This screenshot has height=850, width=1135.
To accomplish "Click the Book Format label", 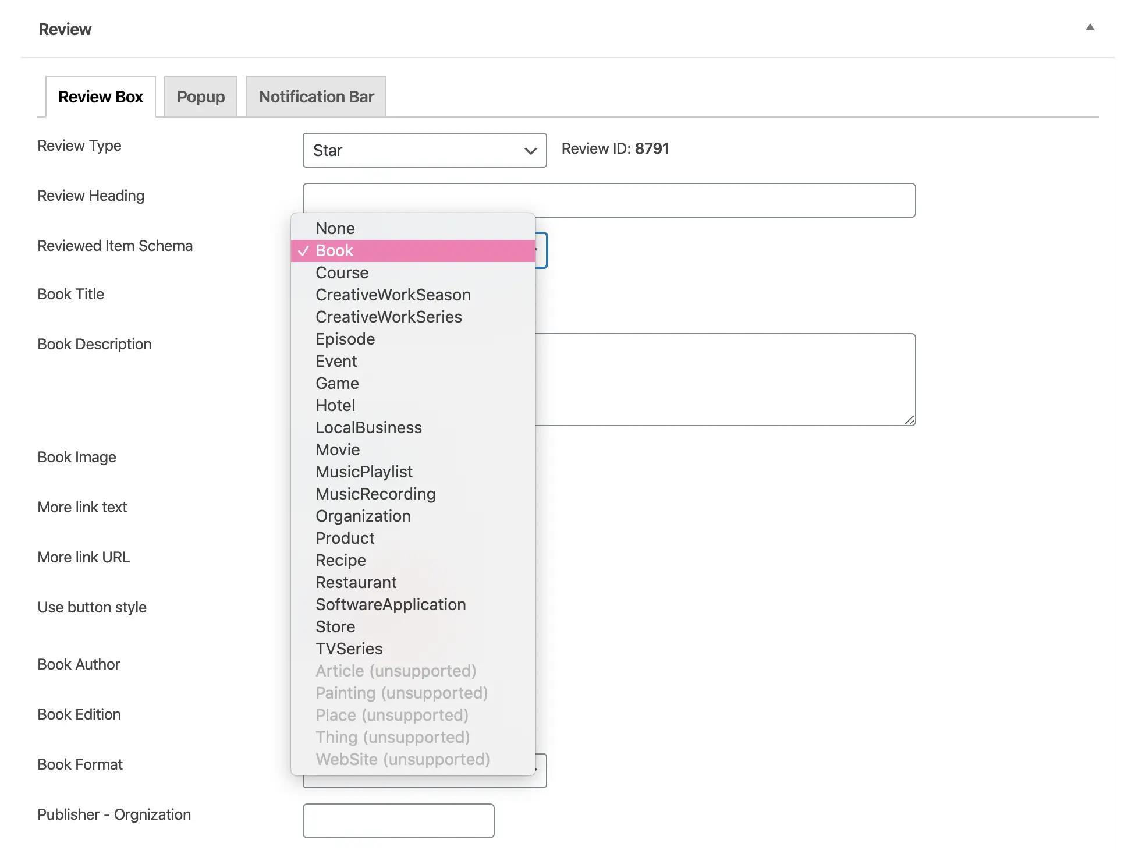I will (x=80, y=764).
